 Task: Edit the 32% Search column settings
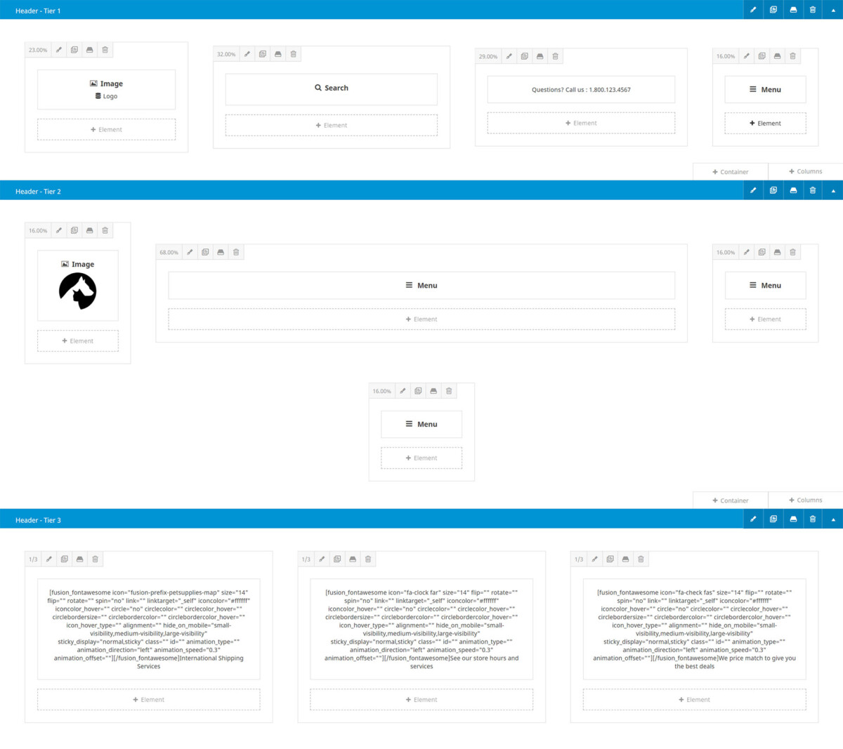coord(247,53)
